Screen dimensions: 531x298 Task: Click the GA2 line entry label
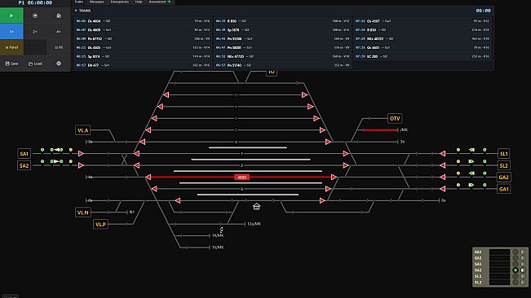(503, 177)
